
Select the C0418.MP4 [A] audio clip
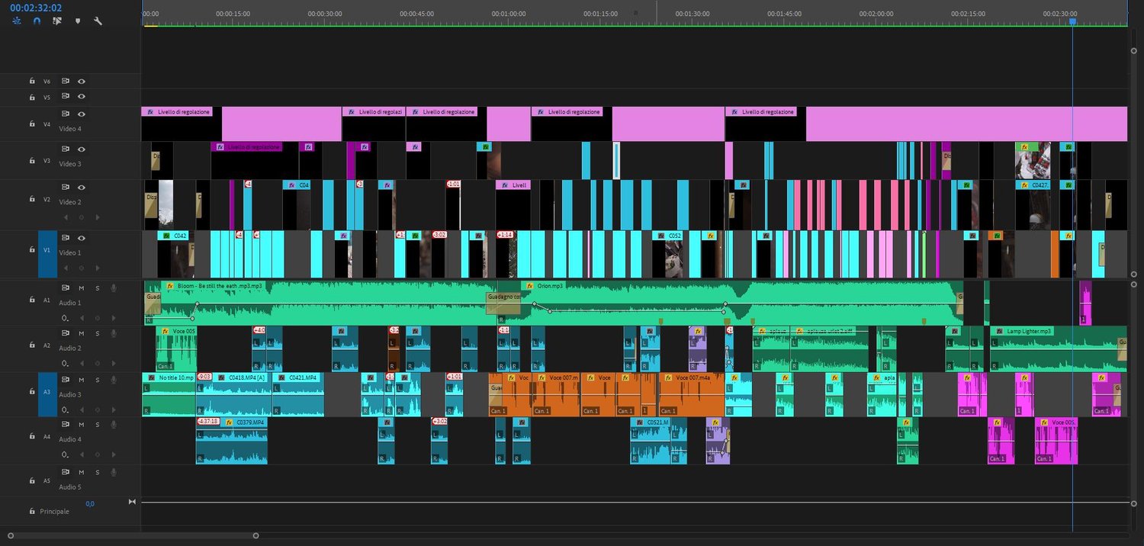pyautogui.click(x=234, y=394)
